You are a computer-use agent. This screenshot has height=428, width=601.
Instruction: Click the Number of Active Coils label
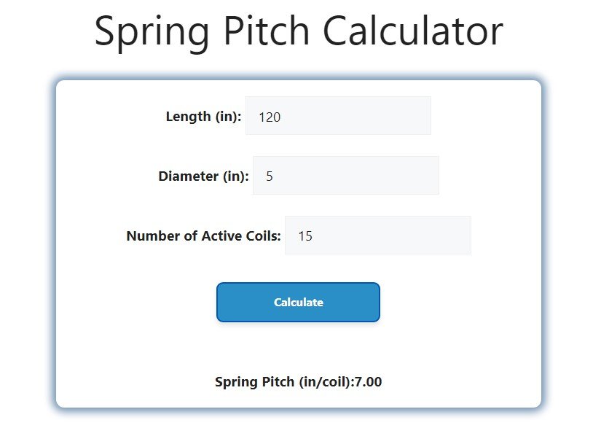tap(203, 236)
